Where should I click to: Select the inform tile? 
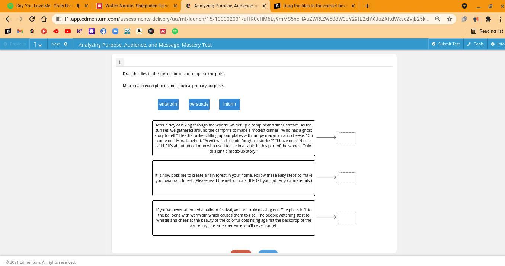coord(230,105)
